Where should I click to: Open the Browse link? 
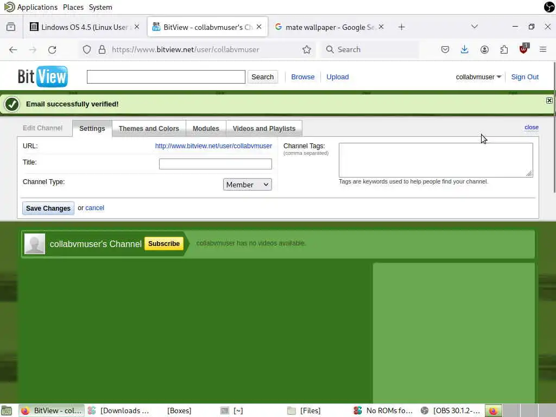click(303, 77)
